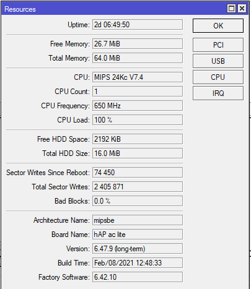This screenshot has width=251, height=289.
Task: Maximize the Resources window
Action: point(231,9)
